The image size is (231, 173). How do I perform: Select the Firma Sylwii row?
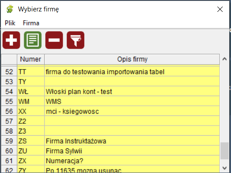click(111, 151)
